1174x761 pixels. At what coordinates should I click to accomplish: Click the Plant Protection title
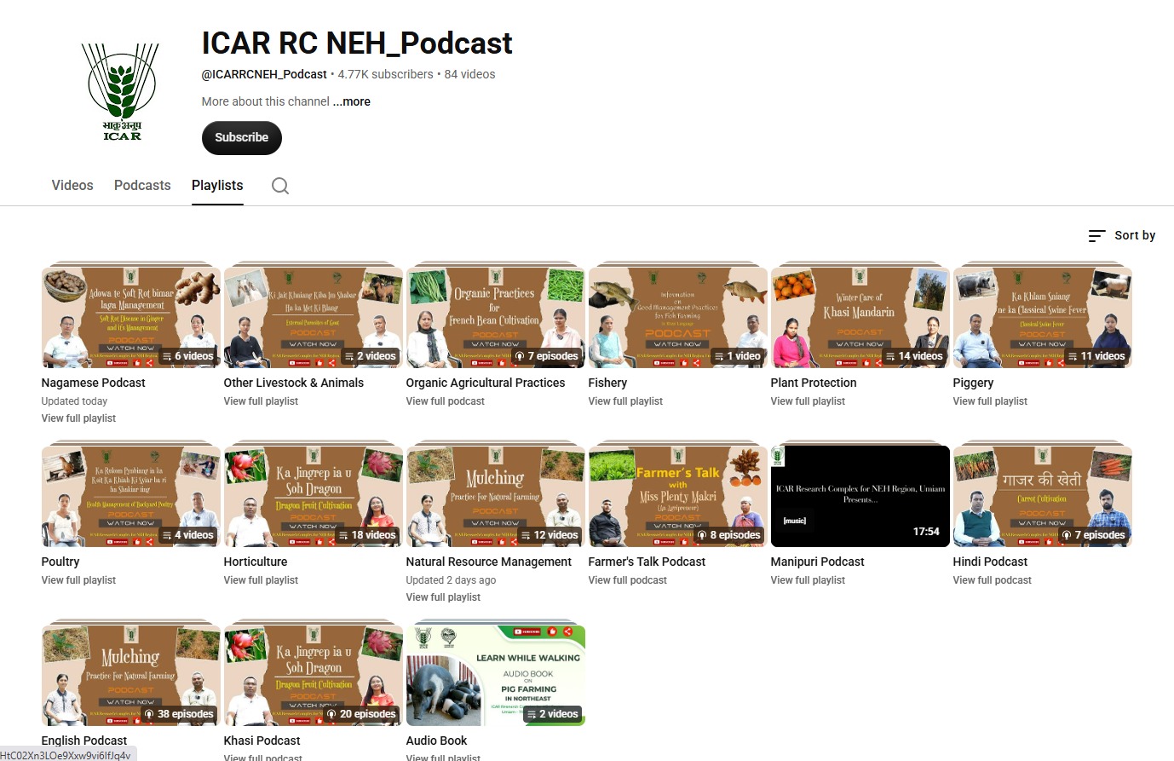coord(814,383)
